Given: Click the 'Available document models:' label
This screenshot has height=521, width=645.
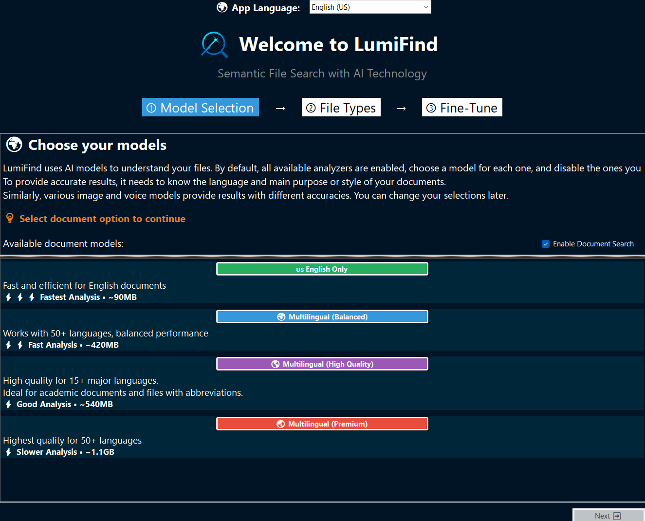Looking at the screenshot, I should [x=63, y=243].
